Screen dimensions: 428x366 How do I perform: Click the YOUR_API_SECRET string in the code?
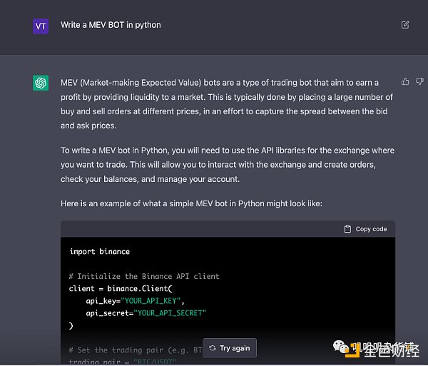pyautogui.click(x=170, y=313)
